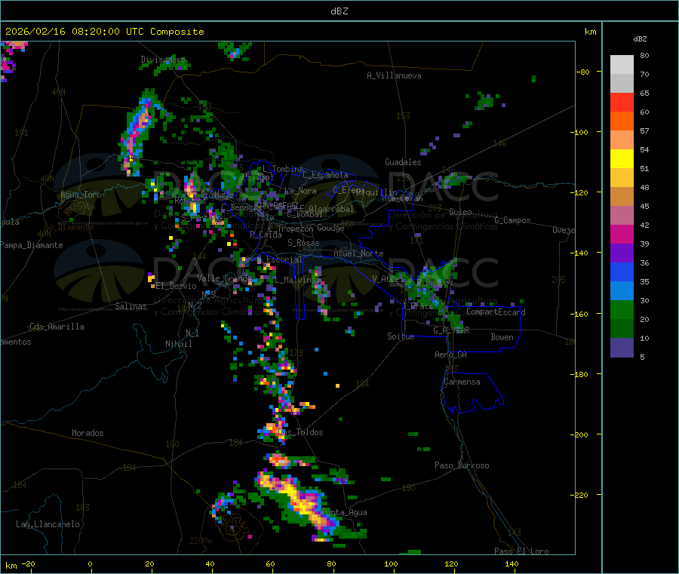The image size is (679, 574).
Task: Click the 'Salinas' place label
Action: [131, 306]
